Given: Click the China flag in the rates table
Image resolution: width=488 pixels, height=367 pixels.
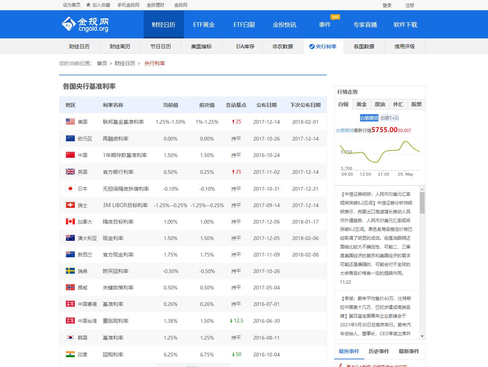Looking at the screenshot, I should (70, 155).
